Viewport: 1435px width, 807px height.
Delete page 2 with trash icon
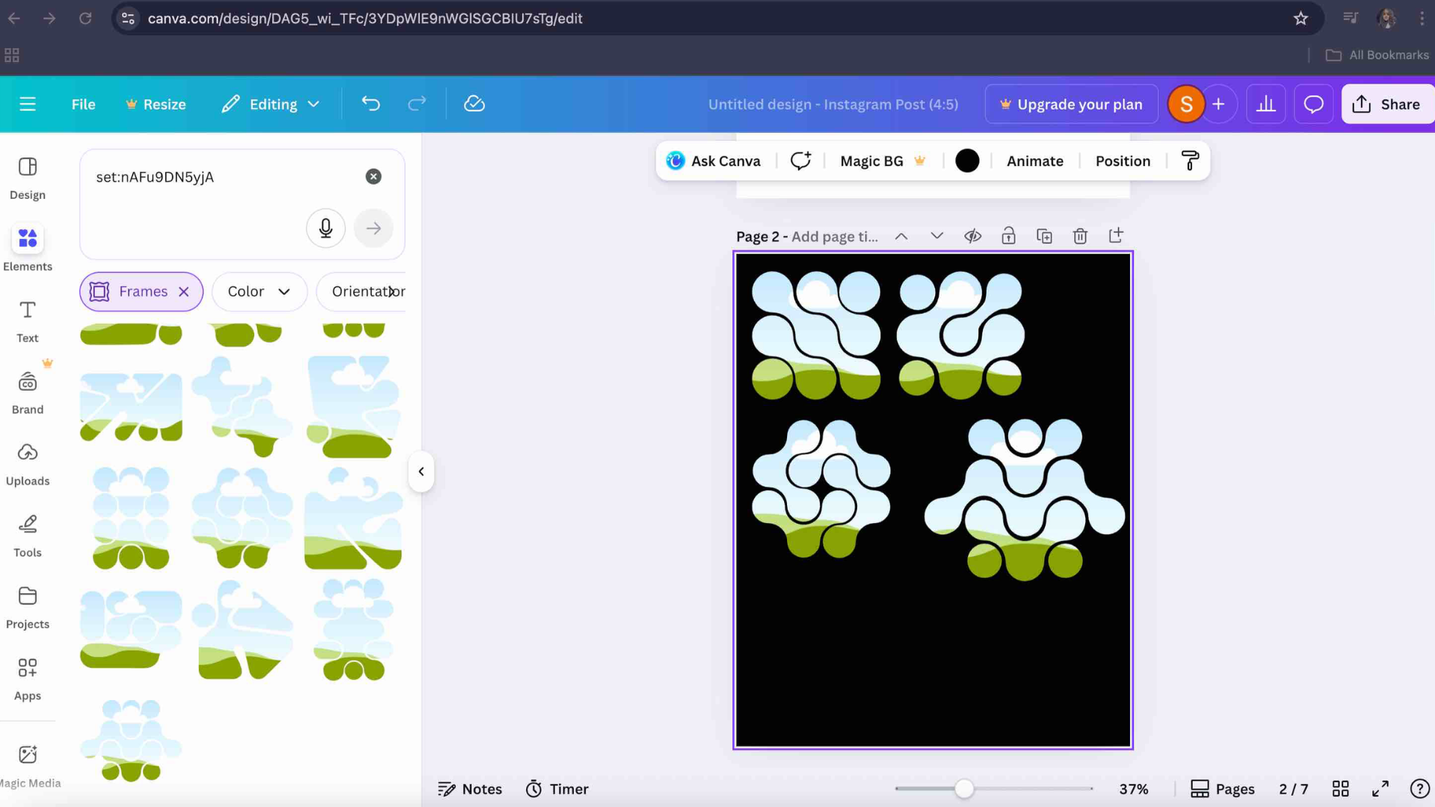[1080, 236]
